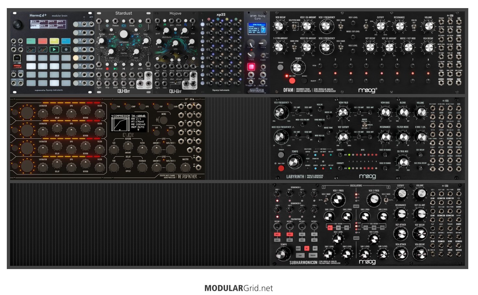The image size is (478, 295).
Task: Click the Hermod+ reset jack
Action: coord(14,83)
